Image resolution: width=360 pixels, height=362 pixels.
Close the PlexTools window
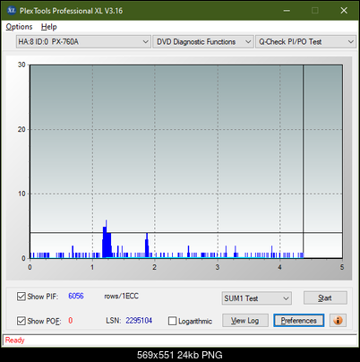(344, 11)
